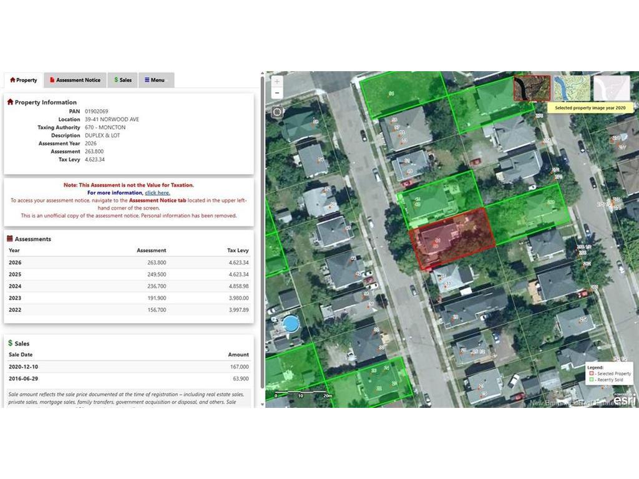Select location text 39-41 NORWOOD AVE
The width and height of the screenshot is (639, 479).
(x=112, y=119)
